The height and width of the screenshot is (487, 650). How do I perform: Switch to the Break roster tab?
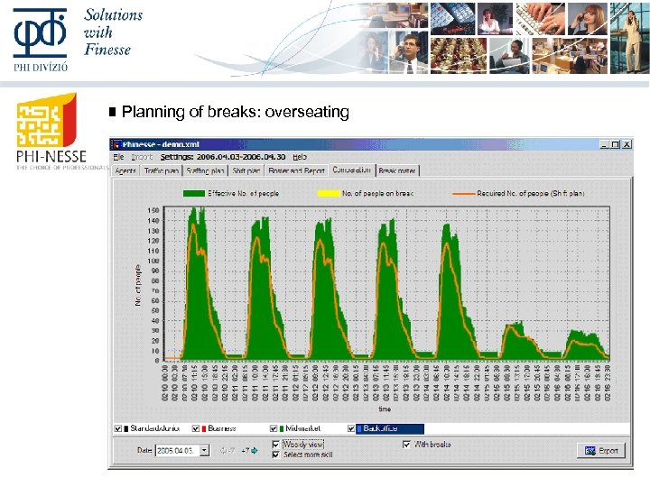[x=397, y=170]
